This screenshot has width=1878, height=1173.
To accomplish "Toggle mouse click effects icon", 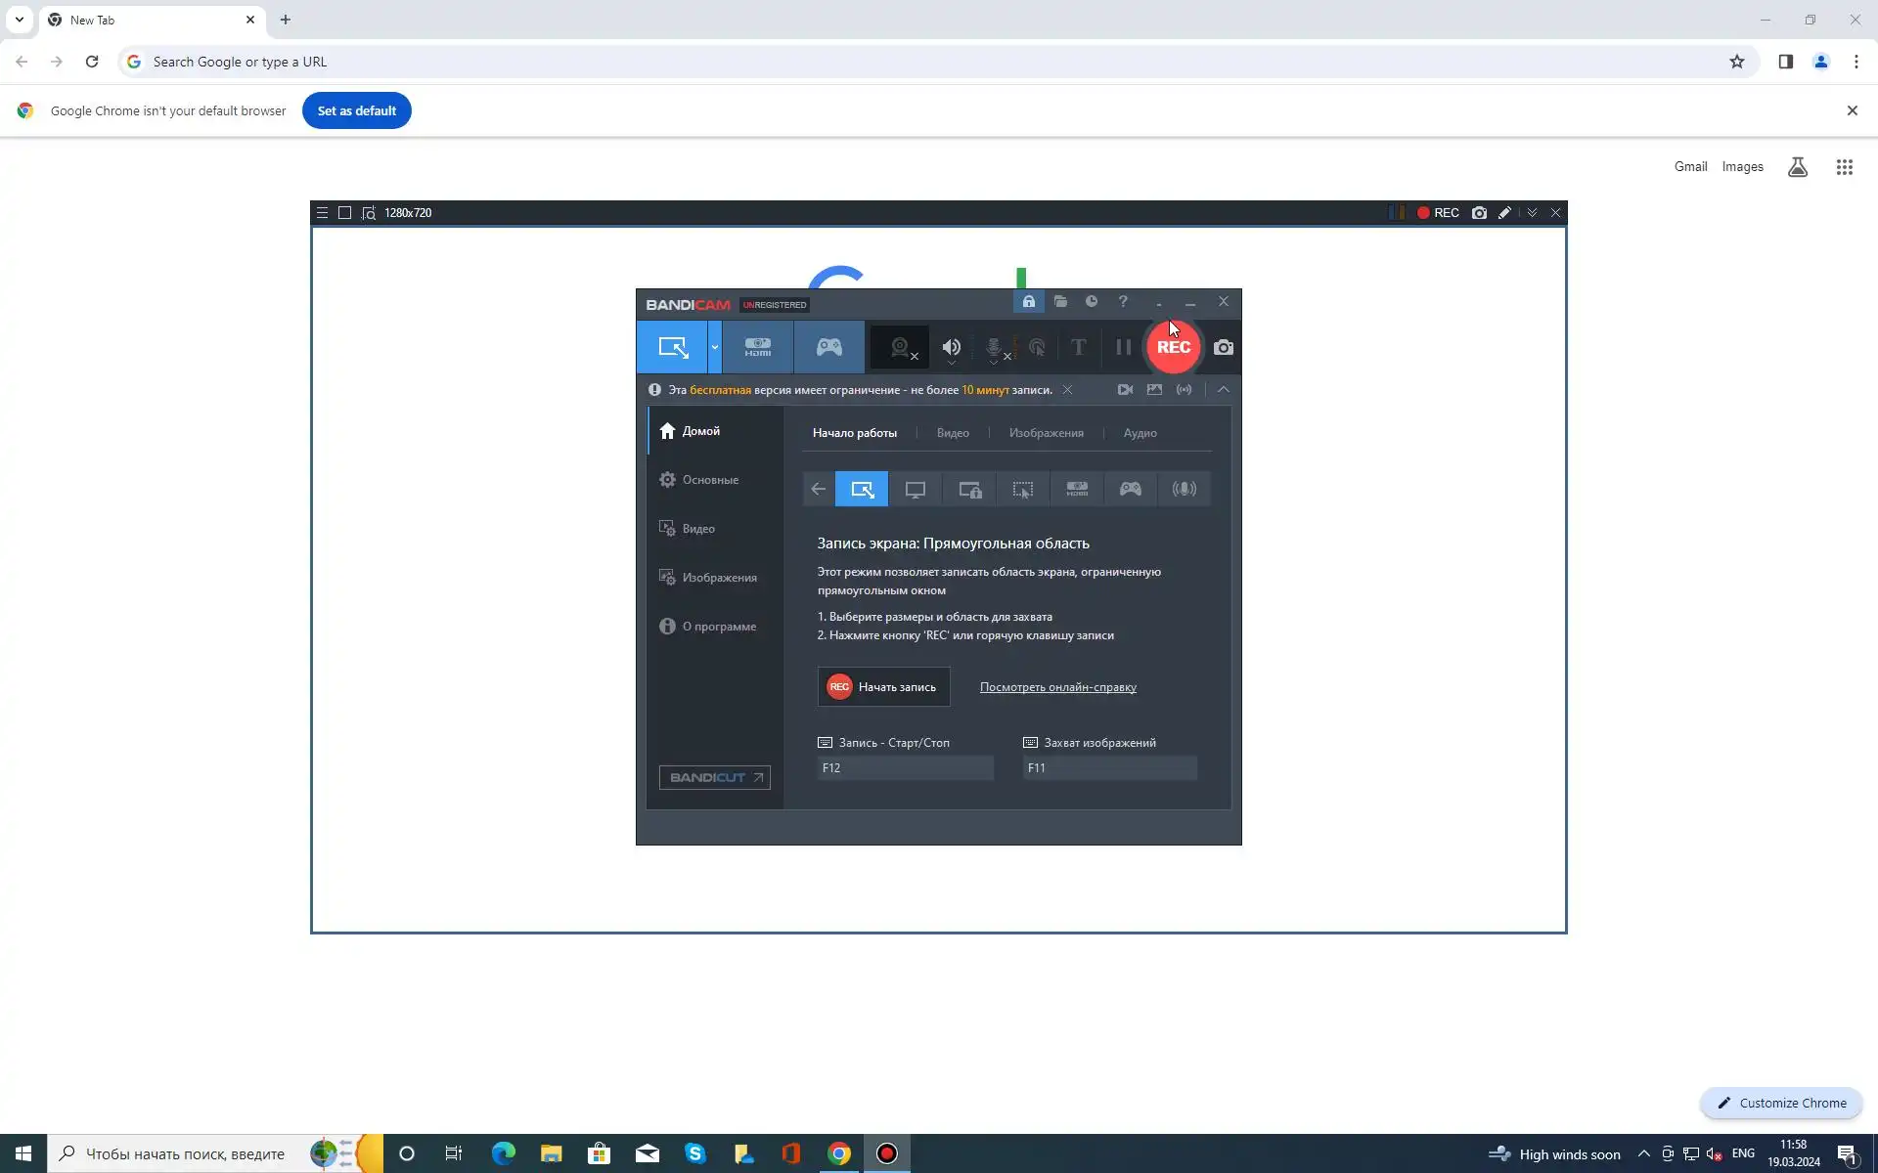I will point(1037,347).
